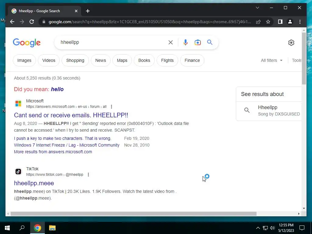The image size is (312, 234).
Task: Reload the page with refresh icon
Action: coord(32,22)
